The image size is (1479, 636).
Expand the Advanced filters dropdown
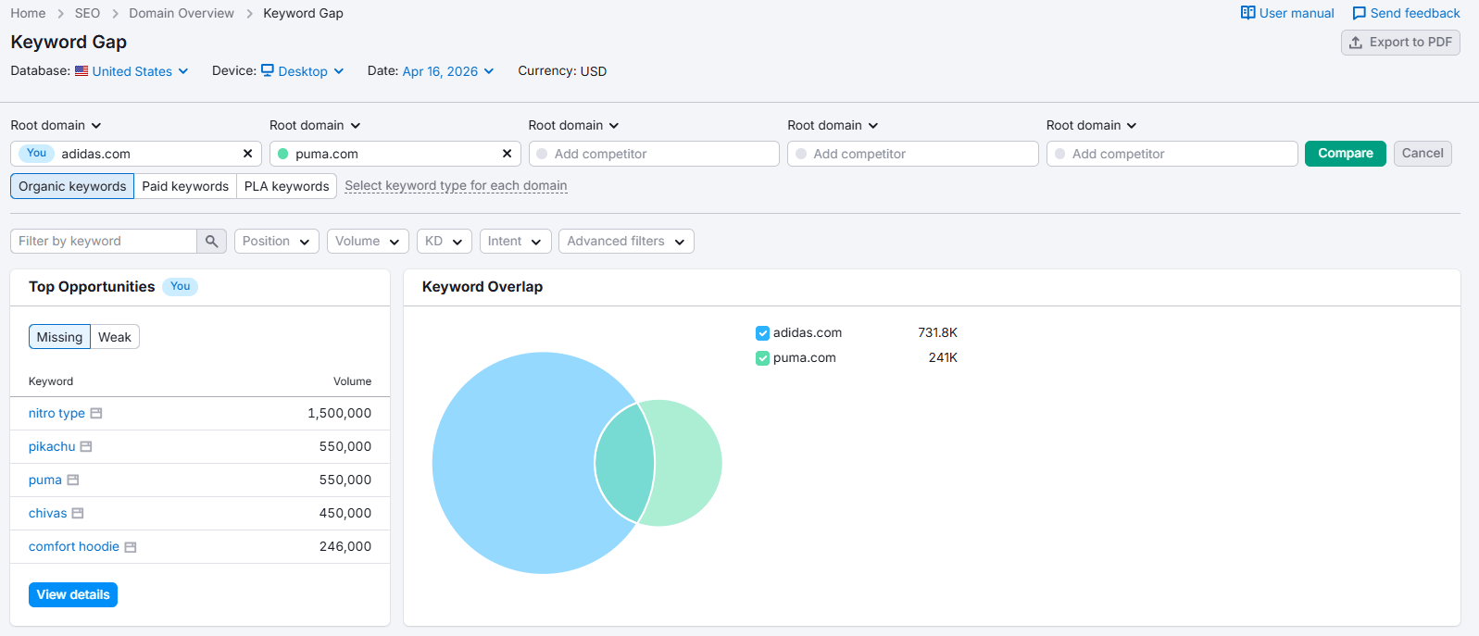626,241
